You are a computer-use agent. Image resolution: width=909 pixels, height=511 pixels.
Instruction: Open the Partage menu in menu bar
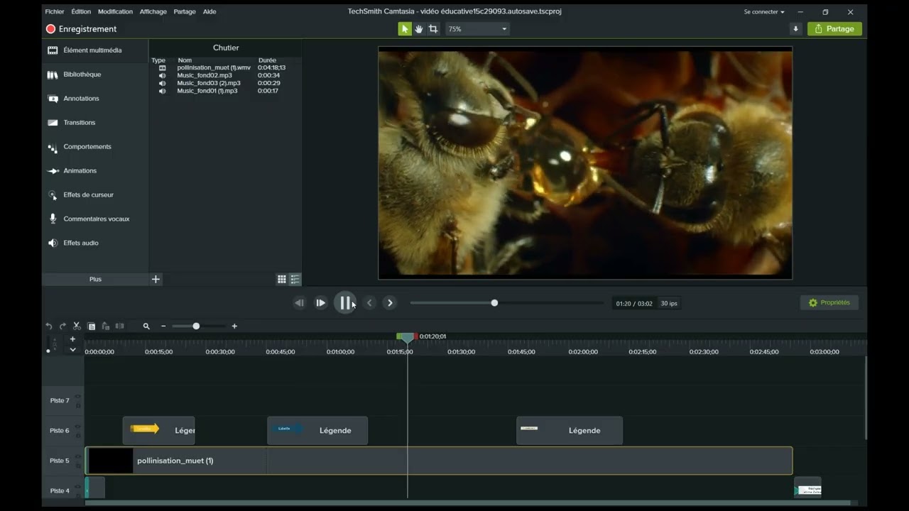[x=185, y=12]
